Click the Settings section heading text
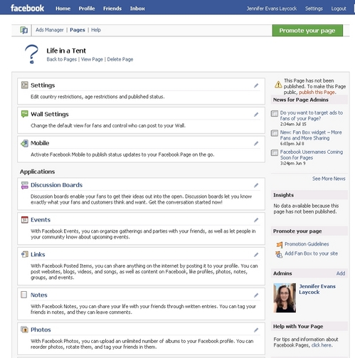Viewport: 355px width, 358px height. [x=43, y=85]
